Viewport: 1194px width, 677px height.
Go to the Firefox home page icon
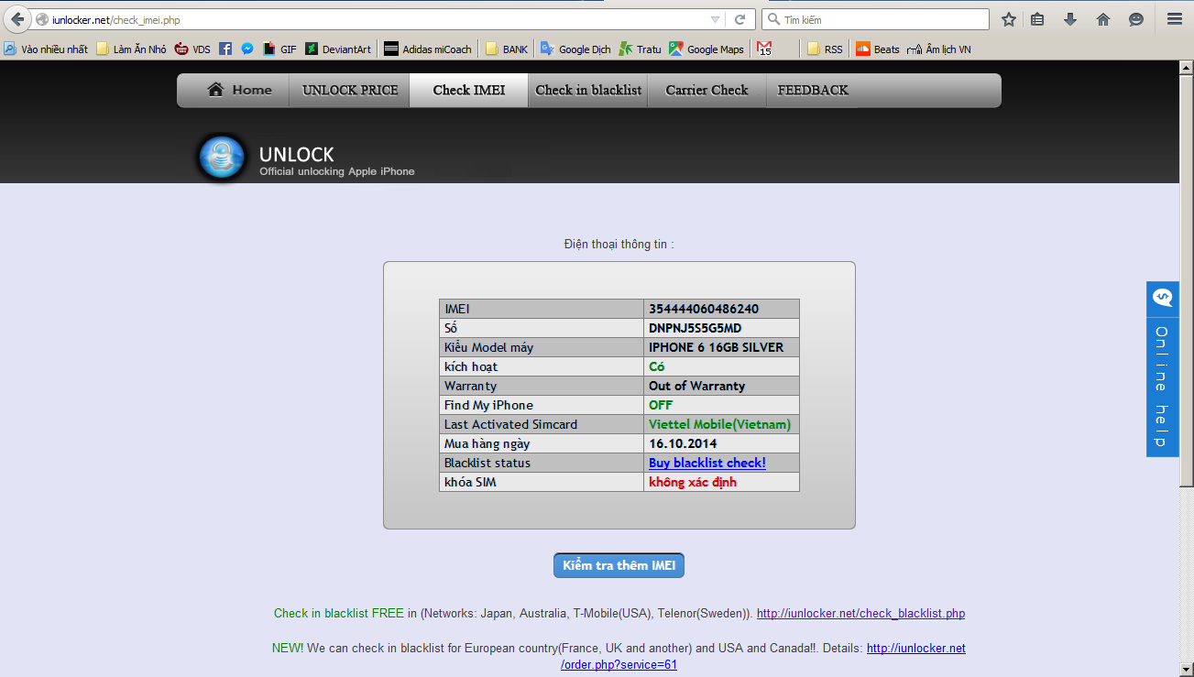point(1103,19)
